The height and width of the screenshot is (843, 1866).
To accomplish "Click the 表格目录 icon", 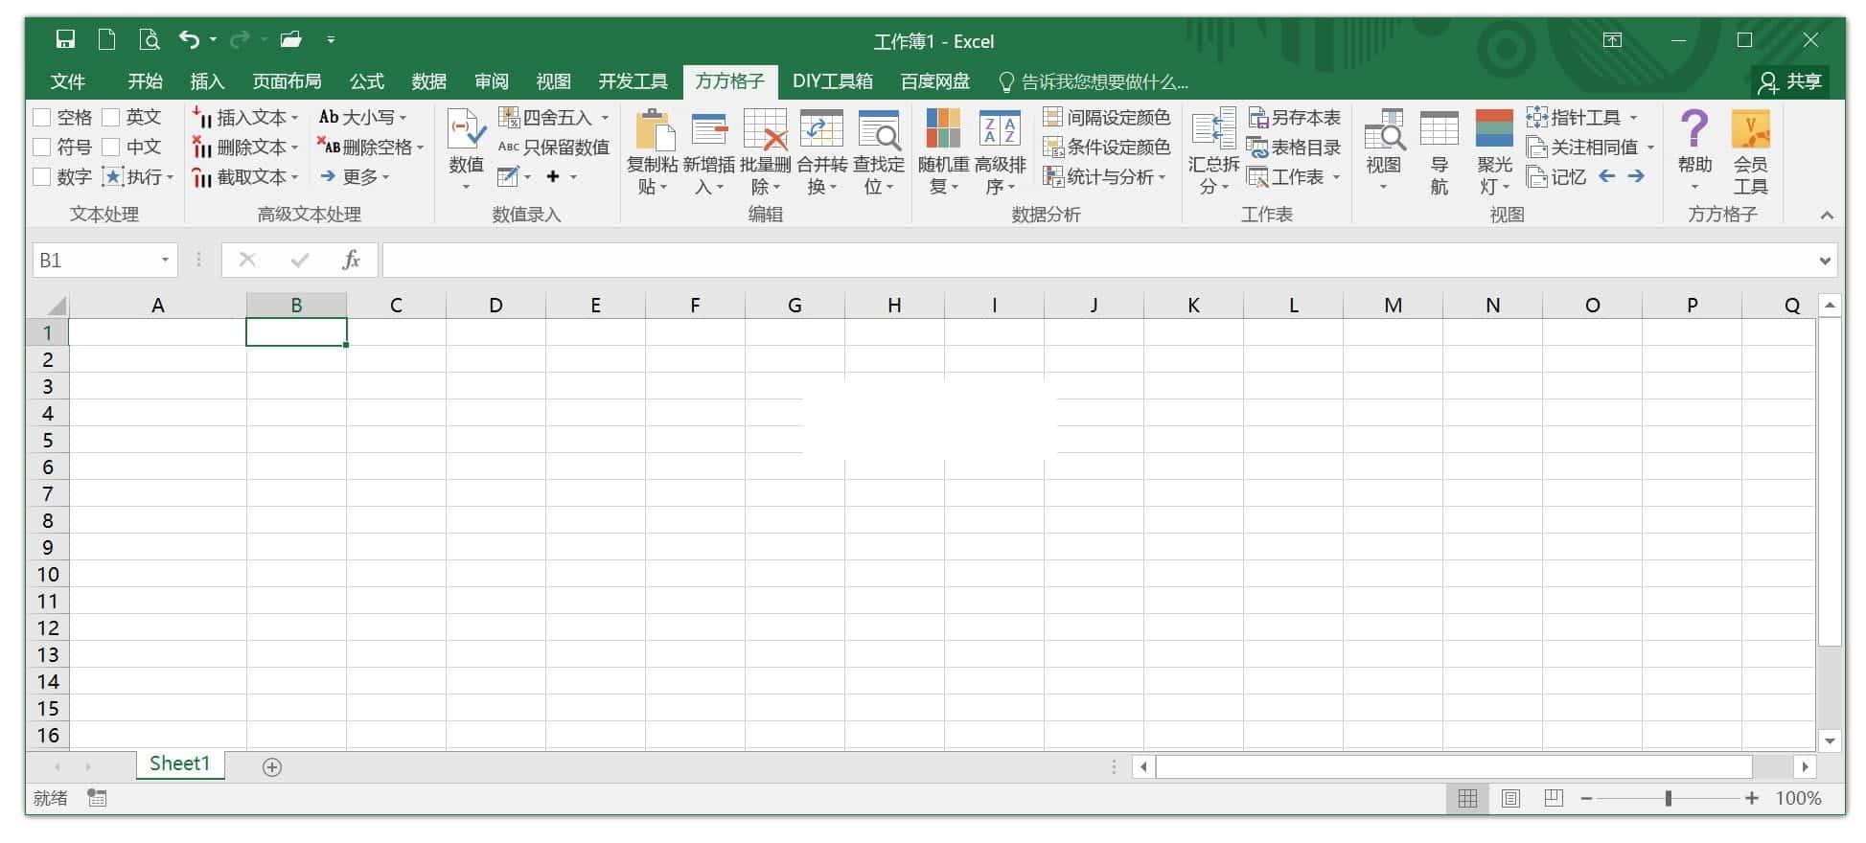I will coord(1257,148).
